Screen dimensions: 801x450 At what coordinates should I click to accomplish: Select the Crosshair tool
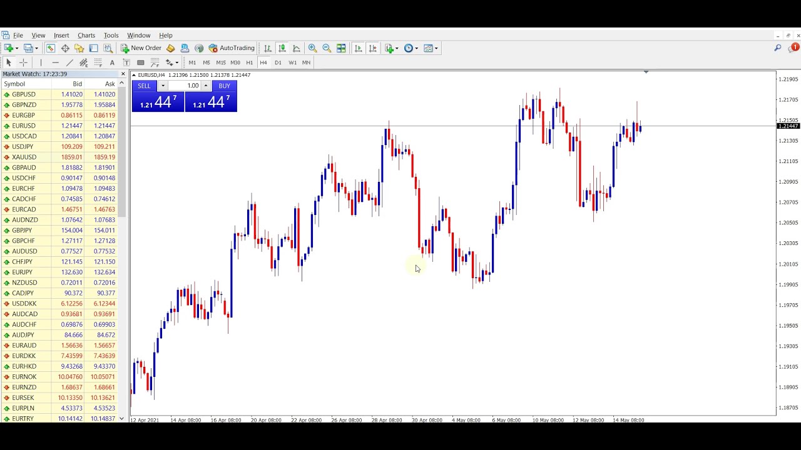click(23, 62)
